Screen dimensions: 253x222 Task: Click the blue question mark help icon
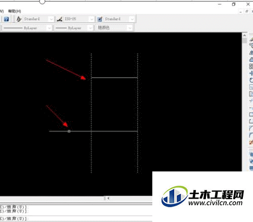(7, 19)
